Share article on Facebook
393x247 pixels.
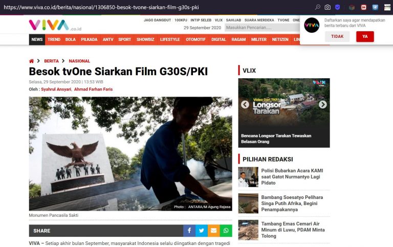point(189,231)
